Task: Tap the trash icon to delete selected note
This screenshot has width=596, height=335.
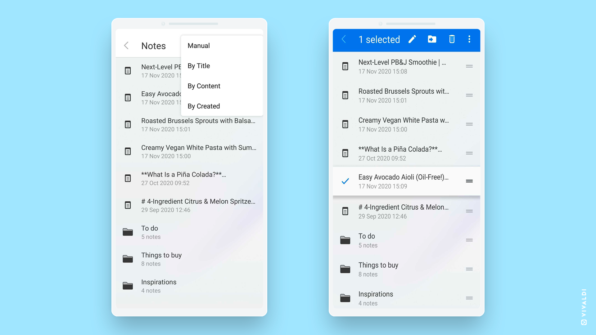Action: pos(452,39)
